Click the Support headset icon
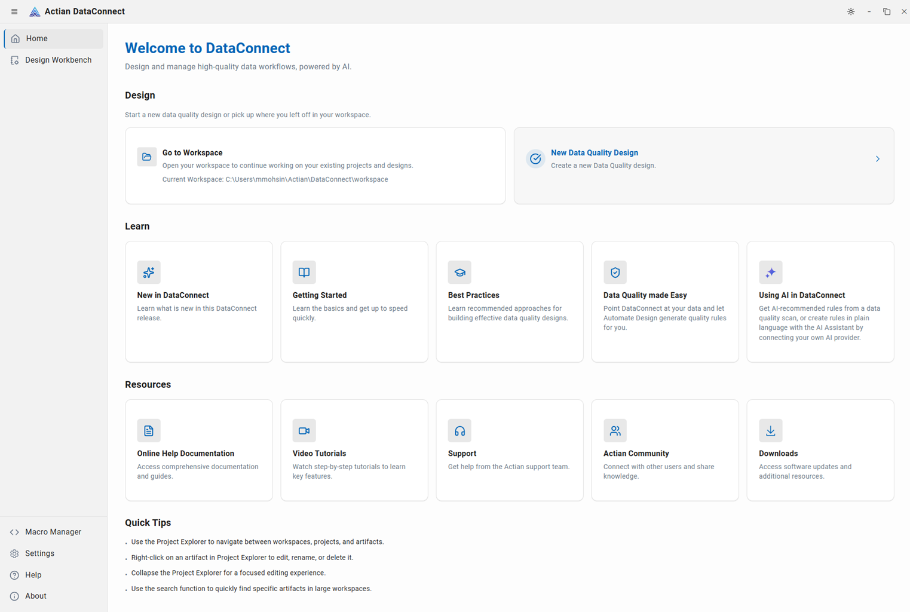The width and height of the screenshot is (910, 612). point(459,430)
